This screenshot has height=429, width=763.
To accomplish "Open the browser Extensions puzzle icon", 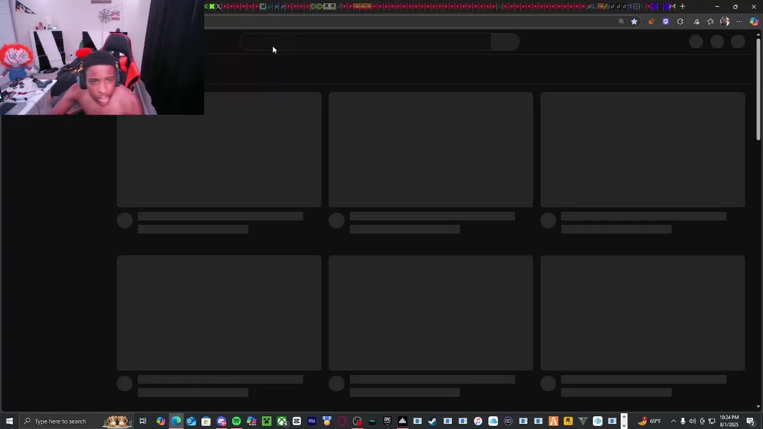I will pos(680,21).
